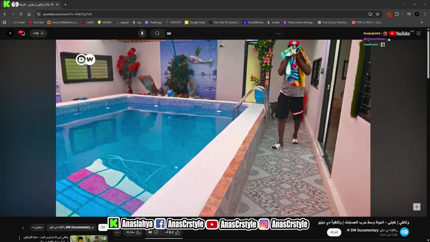Open the SocialWolvez bookmark

(x=253, y=23)
